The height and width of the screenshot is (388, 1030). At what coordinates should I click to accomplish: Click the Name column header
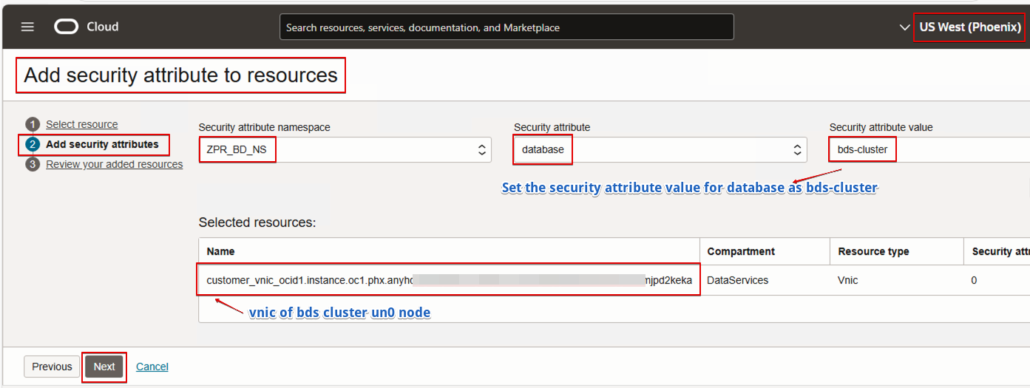tap(221, 251)
